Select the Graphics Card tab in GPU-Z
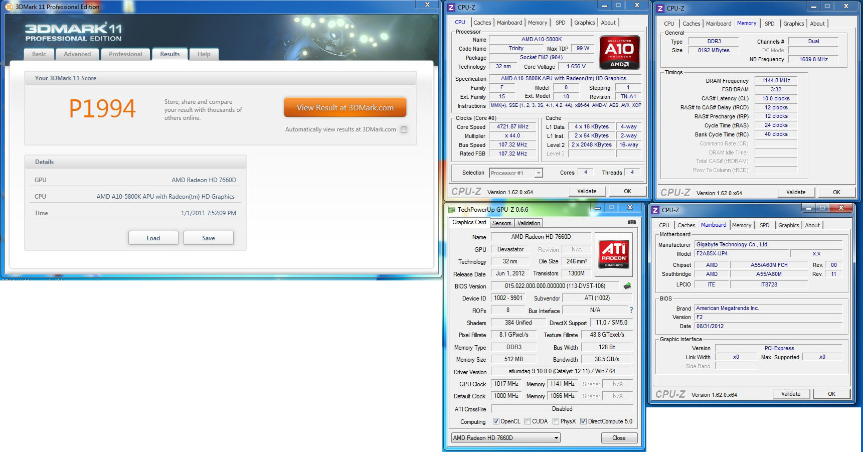Image resolution: width=863 pixels, height=452 pixels. [x=469, y=222]
